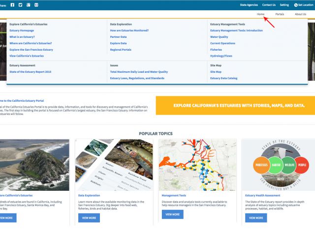The width and height of the screenshot is (315, 236).
Task: Open Estuary Management Tools: Introduction link
Action: tap(236, 30)
